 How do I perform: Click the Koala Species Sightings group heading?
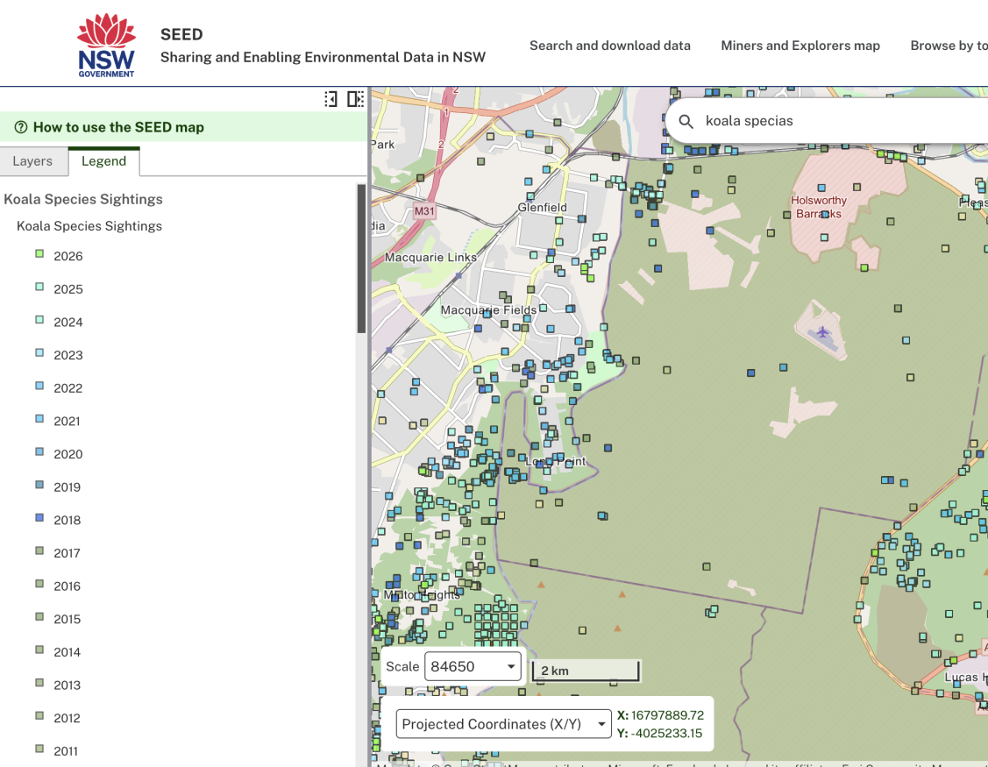[83, 199]
